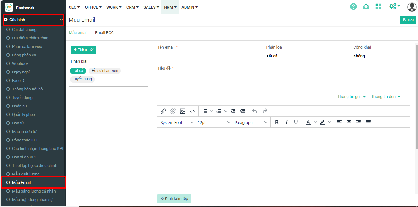Screen dimensions: 418x207
Task: Select the 'Tất cả' category chip
Action: [x=78, y=71]
